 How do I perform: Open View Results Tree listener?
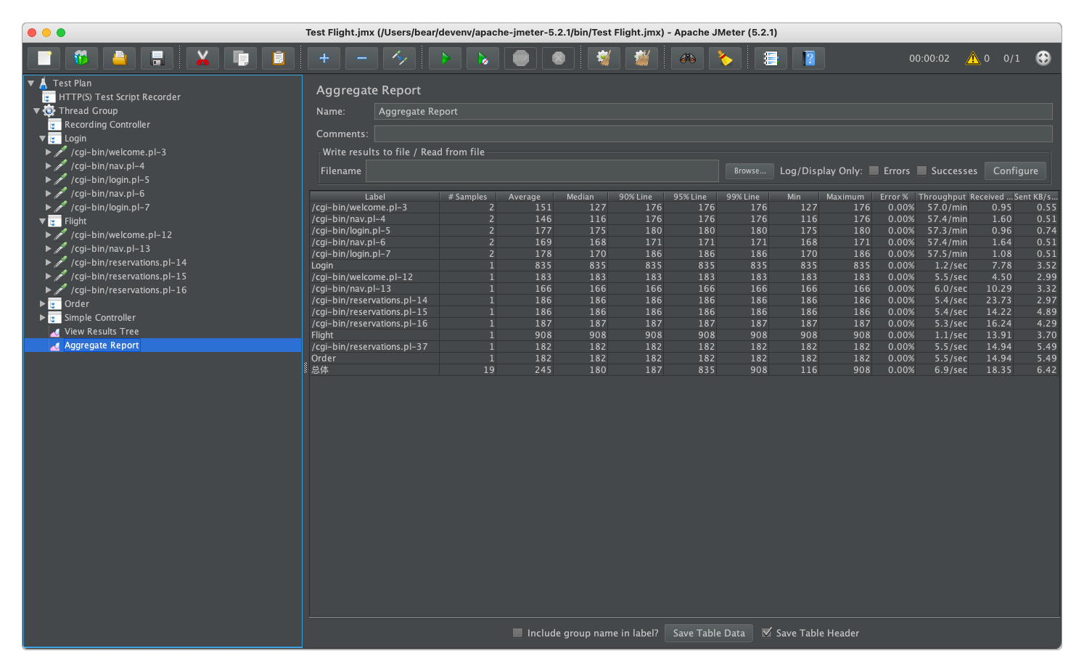(102, 332)
